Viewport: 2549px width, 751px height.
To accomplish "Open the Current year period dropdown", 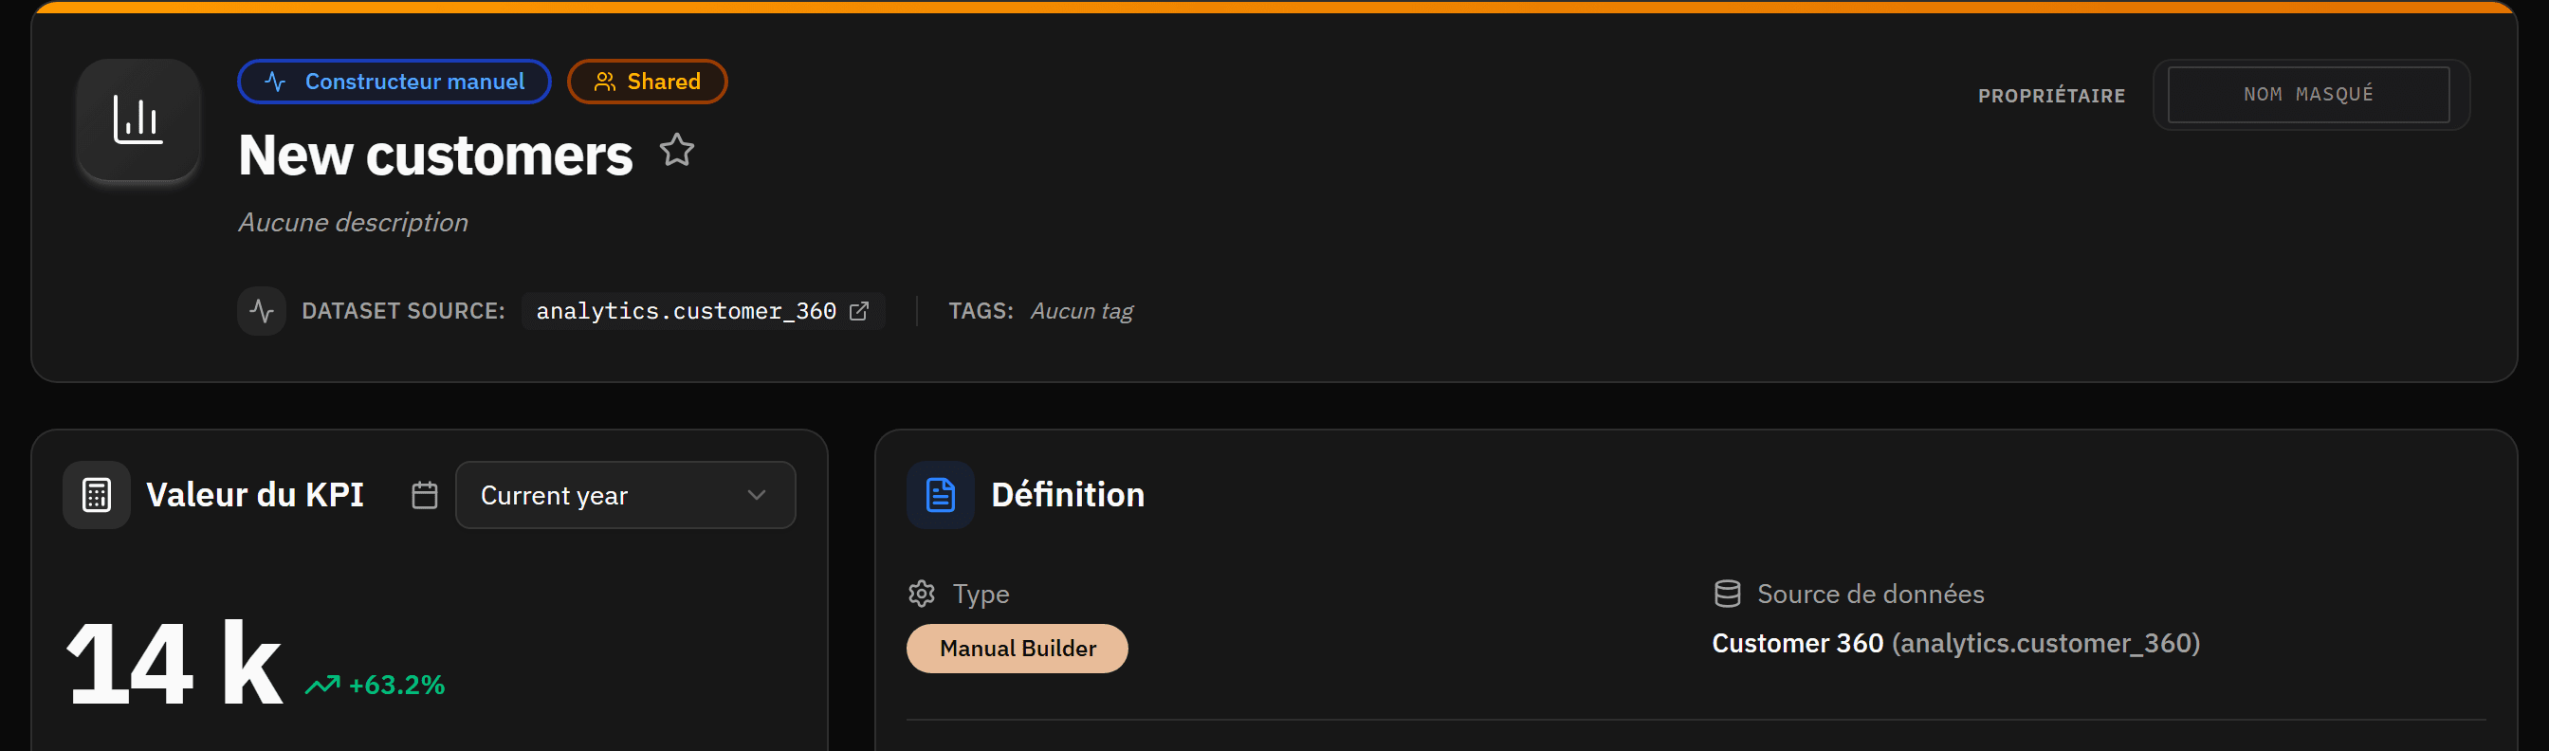I will tap(625, 495).
